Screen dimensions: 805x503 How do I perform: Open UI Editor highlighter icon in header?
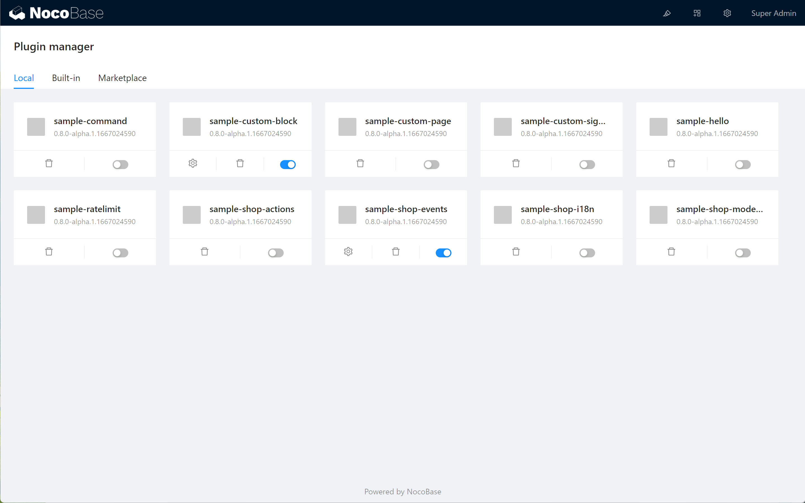[667, 13]
